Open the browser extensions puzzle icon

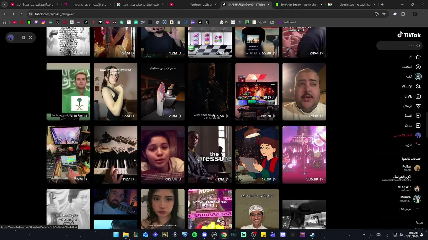pyautogui.click(x=403, y=14)
